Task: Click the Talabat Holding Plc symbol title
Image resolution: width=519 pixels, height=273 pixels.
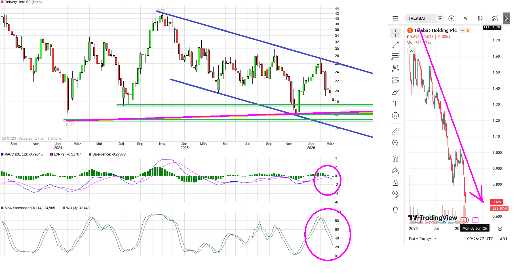Action: click(435, 30)
